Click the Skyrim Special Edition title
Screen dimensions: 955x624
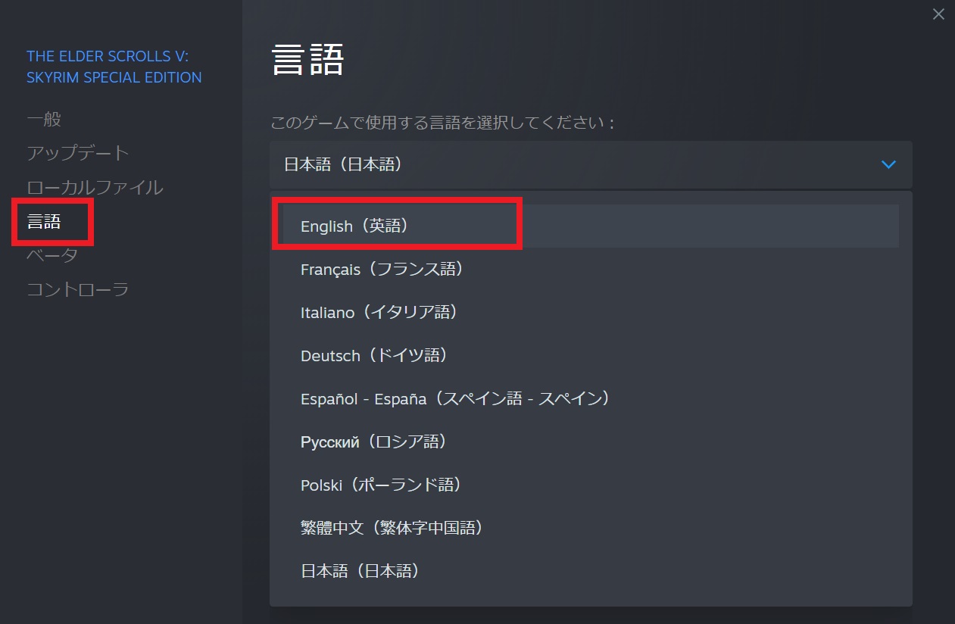[x=114, y=67]
